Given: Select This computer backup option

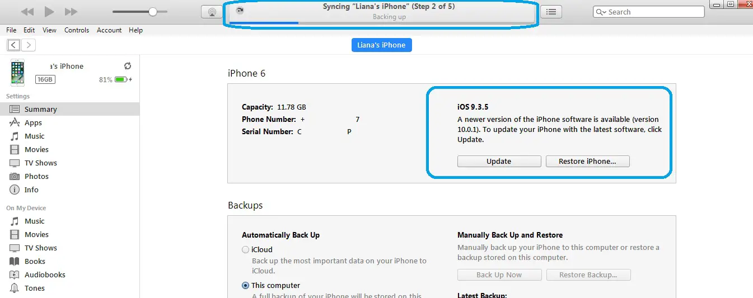Looking at the screenshot, I should pyautogui.click(x=246, y=286).
